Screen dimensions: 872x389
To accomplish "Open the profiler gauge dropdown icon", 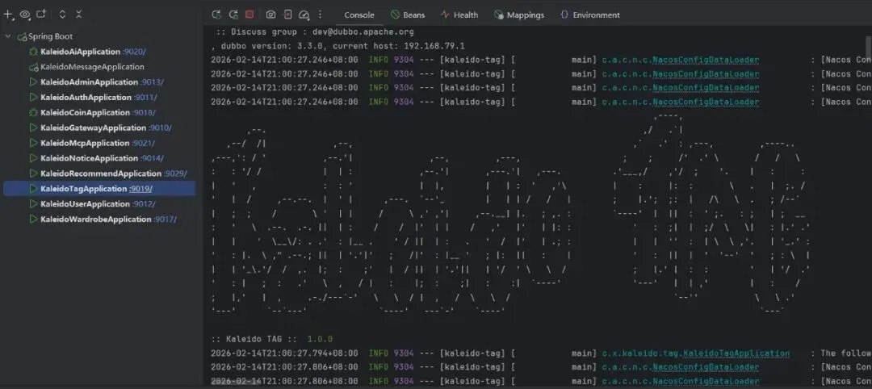I will 304,15.
